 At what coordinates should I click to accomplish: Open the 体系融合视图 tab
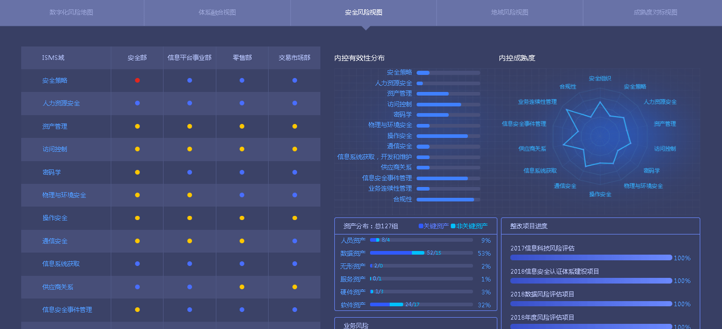pos(217,12)
